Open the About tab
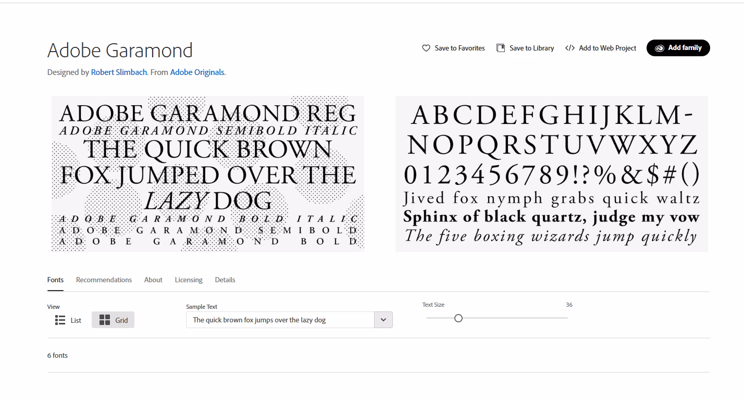 153,280
